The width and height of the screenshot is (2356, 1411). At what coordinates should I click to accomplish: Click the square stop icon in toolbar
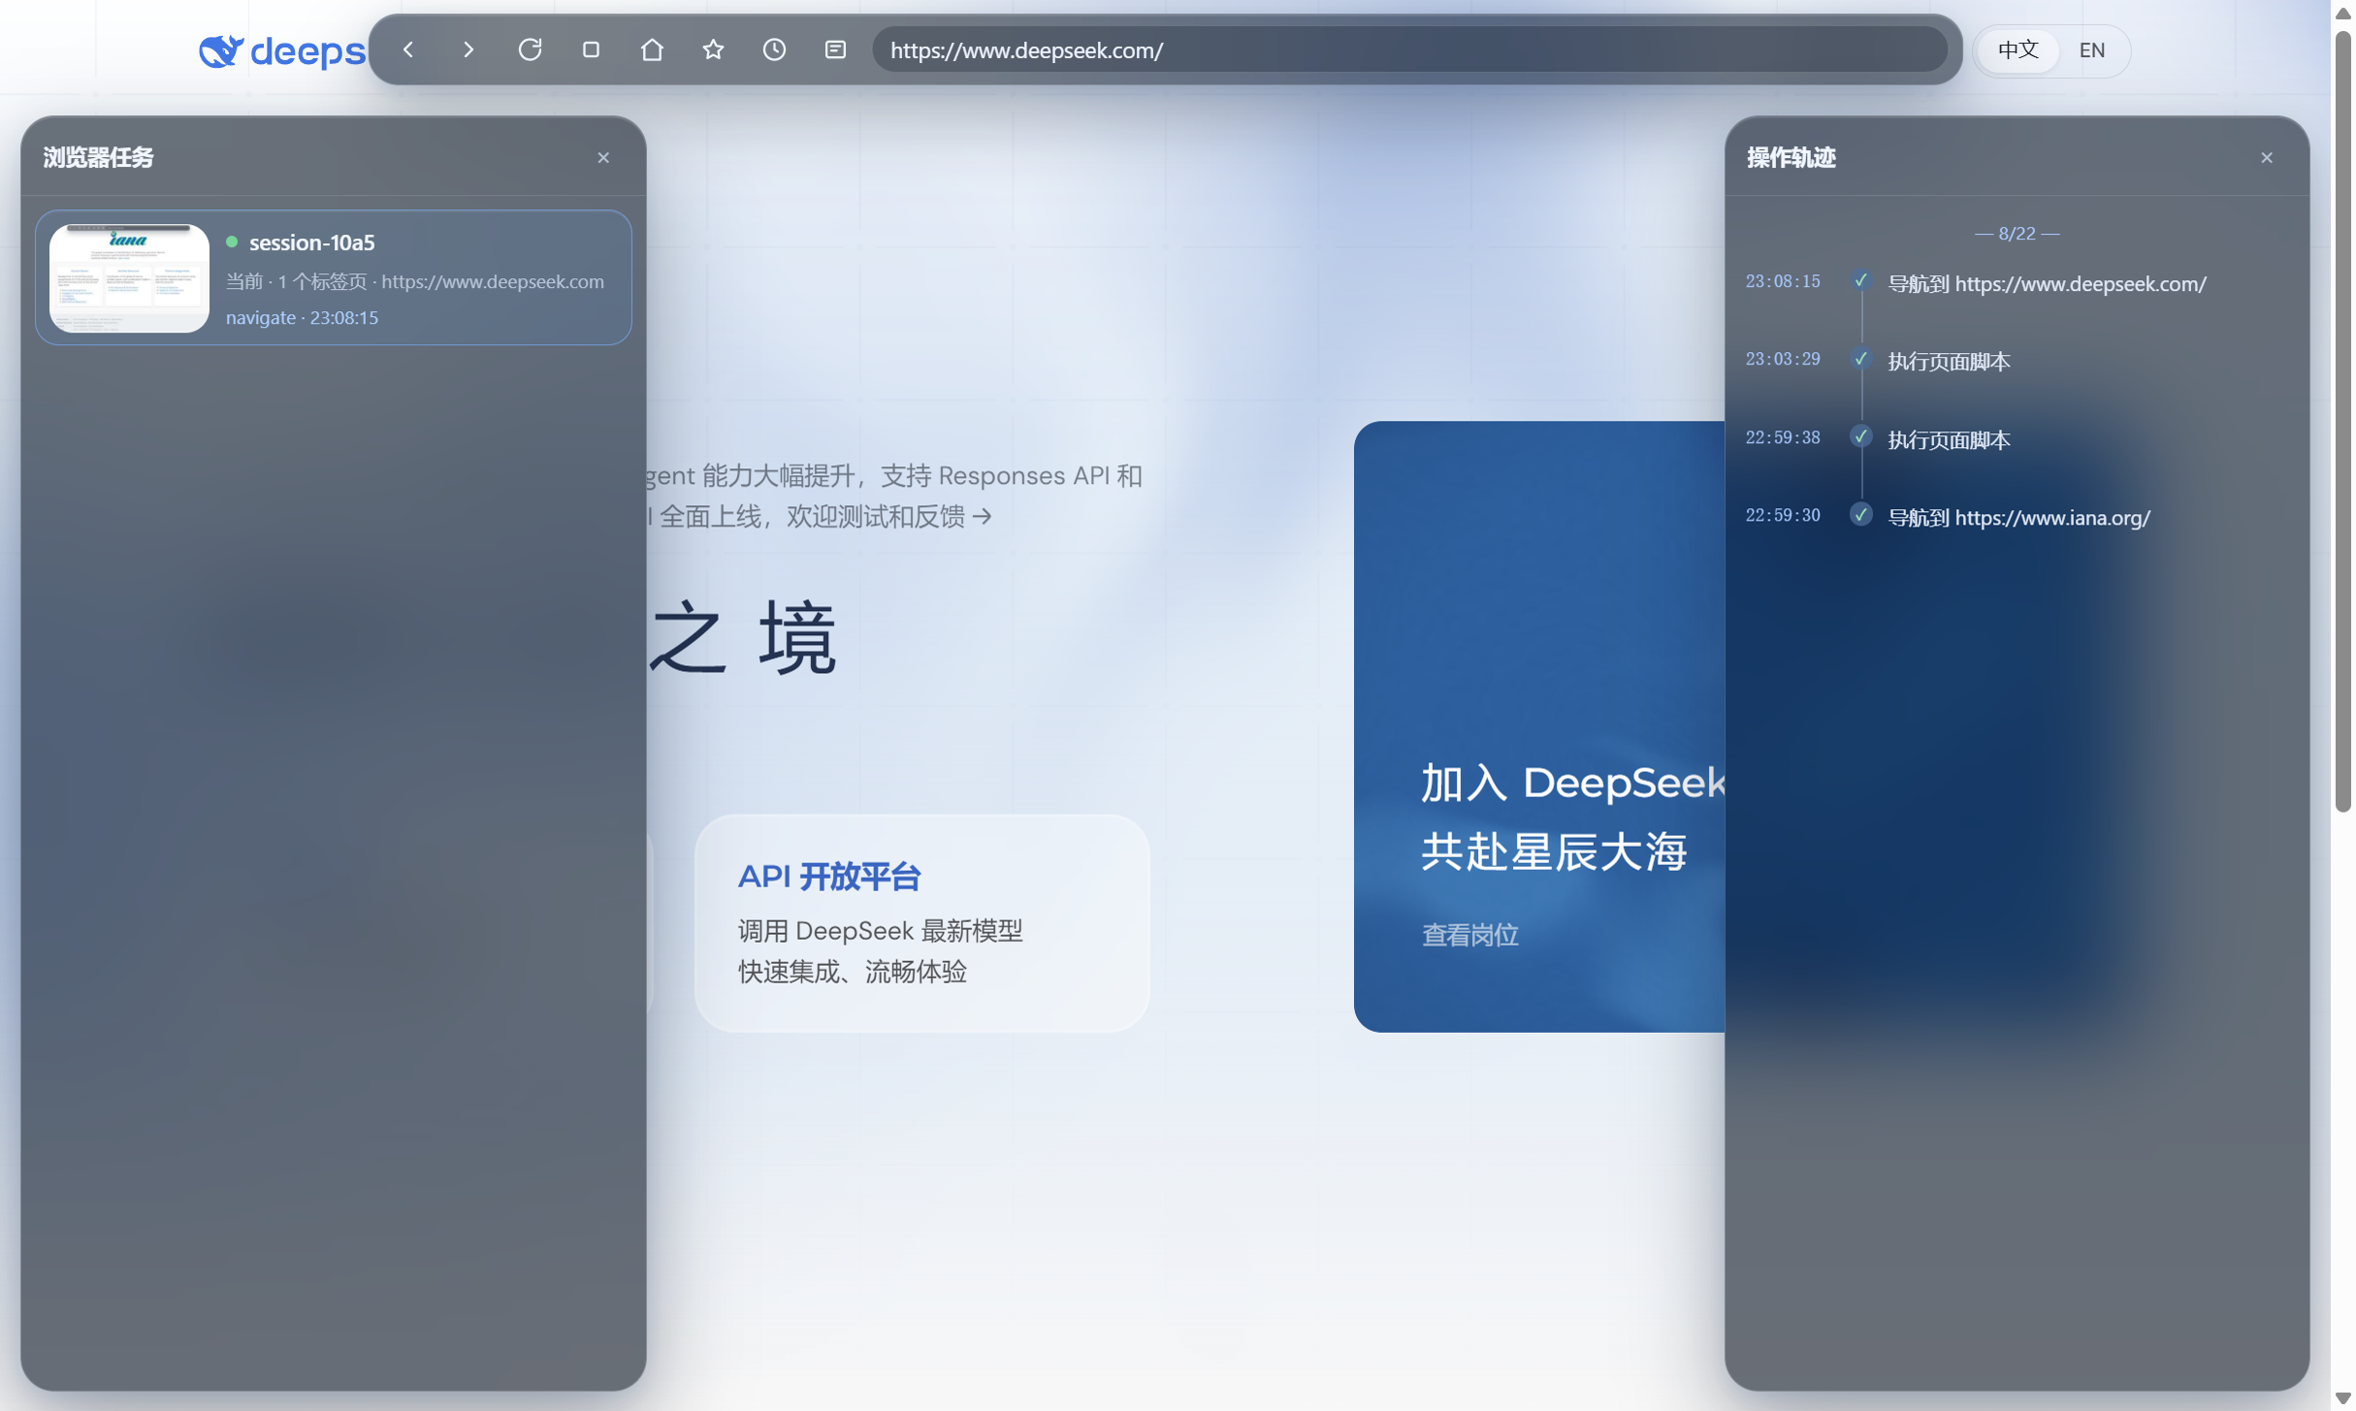(591, 49)
